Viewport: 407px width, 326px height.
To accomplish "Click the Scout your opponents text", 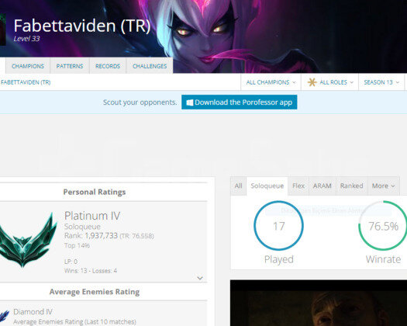I will [140, 102].
